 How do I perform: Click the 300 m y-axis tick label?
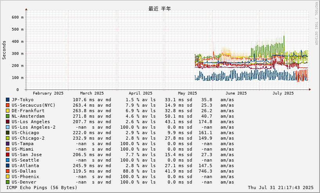18,54
